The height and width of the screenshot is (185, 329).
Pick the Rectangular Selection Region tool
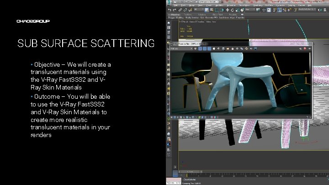click(x=217, y=10)
